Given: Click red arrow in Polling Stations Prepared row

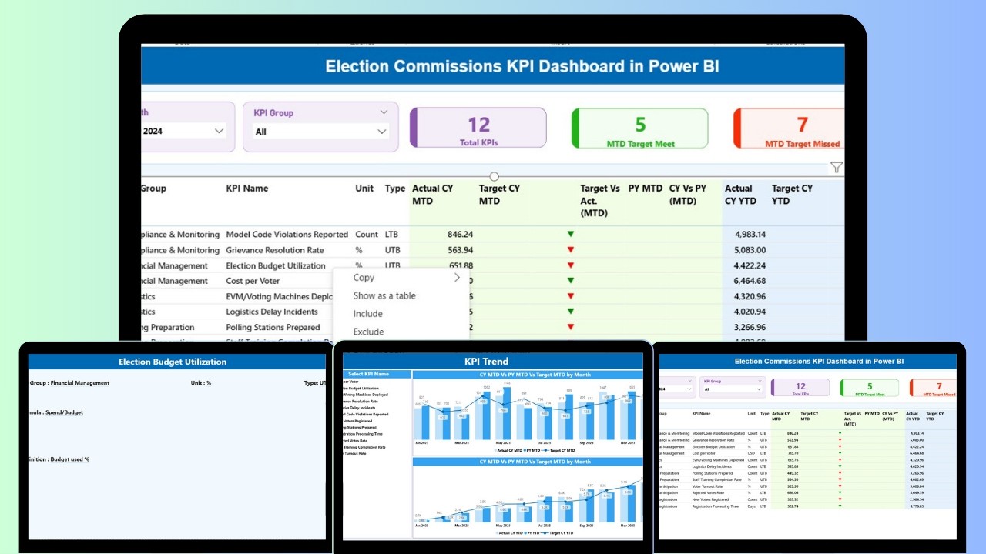Looking at the screenshot, I should [571, 327].
